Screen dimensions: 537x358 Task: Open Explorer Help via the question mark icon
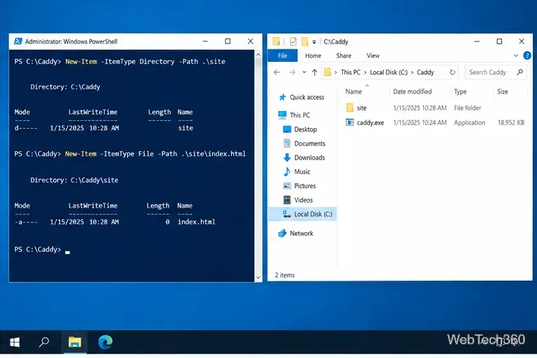[527, 56]
